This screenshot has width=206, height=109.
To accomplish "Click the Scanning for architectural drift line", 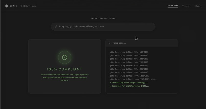I will coord(130,86).
